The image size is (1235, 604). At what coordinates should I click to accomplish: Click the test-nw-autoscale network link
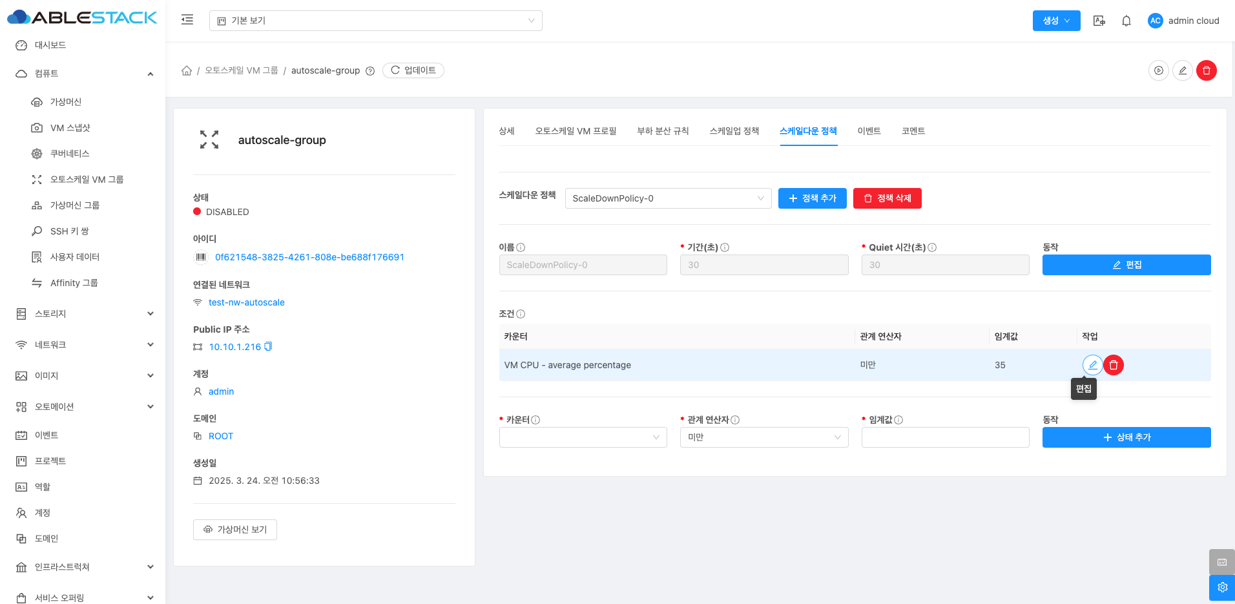pyautogui.click(x=246, y=302)
